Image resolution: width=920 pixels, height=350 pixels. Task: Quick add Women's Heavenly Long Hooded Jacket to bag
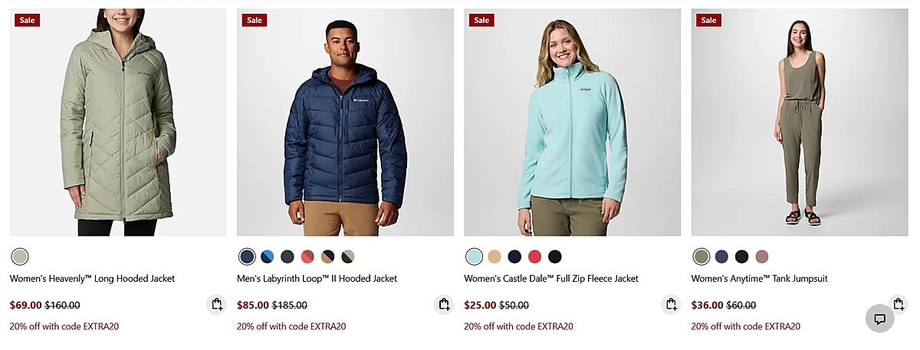pos(216,305)
